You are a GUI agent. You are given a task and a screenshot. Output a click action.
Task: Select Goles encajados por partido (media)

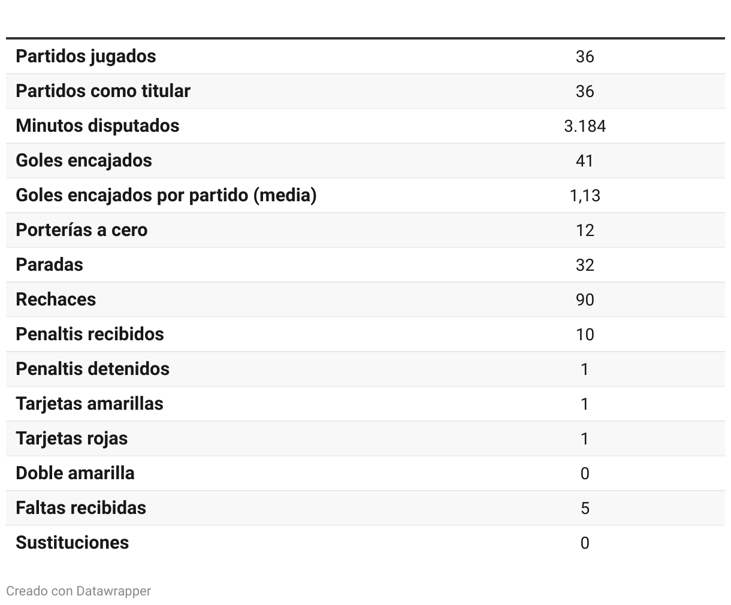point(166,195)
